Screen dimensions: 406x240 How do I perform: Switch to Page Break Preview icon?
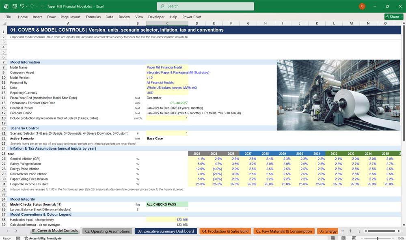click(354, 238)
